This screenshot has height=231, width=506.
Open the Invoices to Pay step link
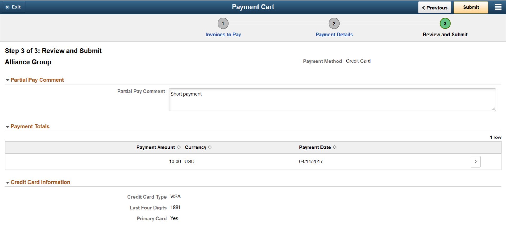[x=223, y=35]
